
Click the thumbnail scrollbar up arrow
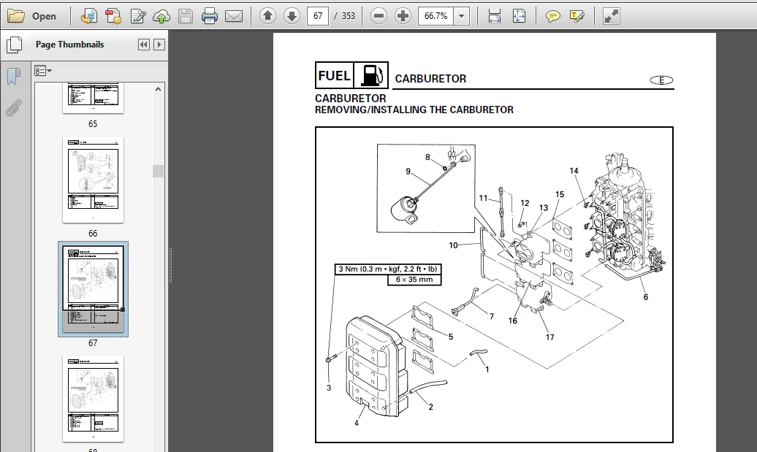coord(158,89)
